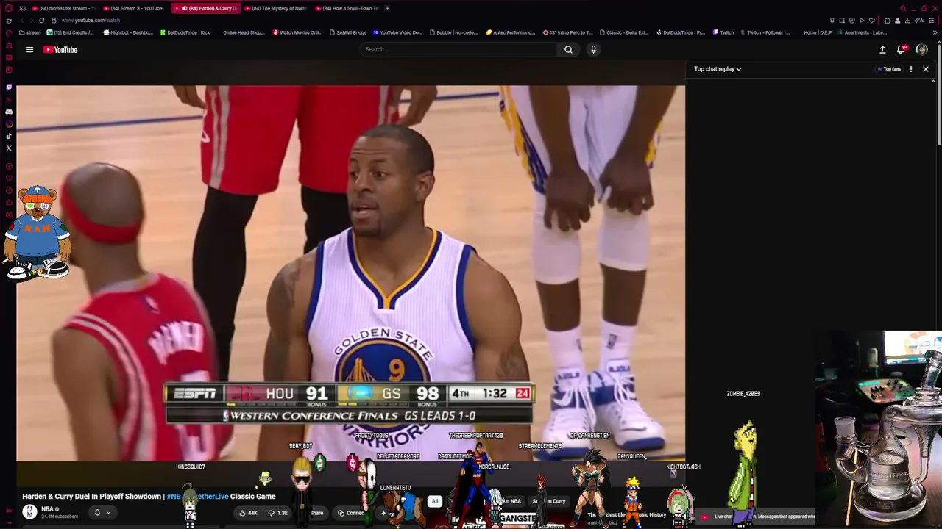942x529 pixels.
Task: Open a new browser tab with plus
Action: (387, 8)
